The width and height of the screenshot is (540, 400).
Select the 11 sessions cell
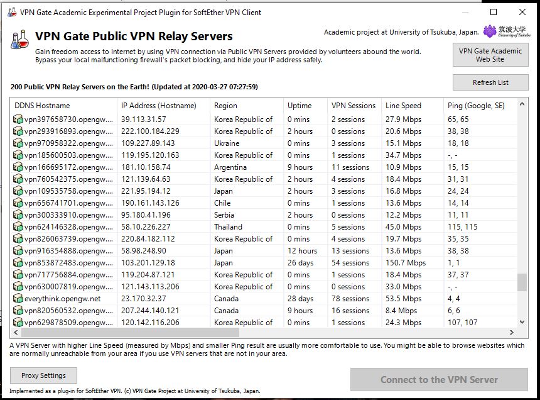click(350, 167)
